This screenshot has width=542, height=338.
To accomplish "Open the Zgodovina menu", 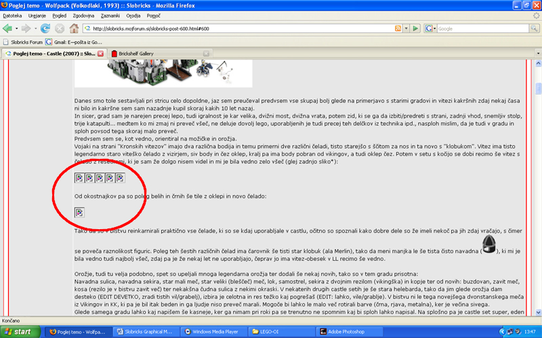I will (x=83, y=16).
